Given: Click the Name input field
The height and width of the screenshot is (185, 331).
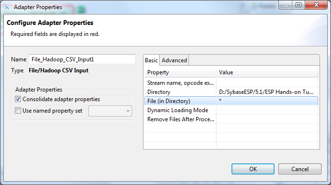Looking at the screenshot, I should point(82,59).
